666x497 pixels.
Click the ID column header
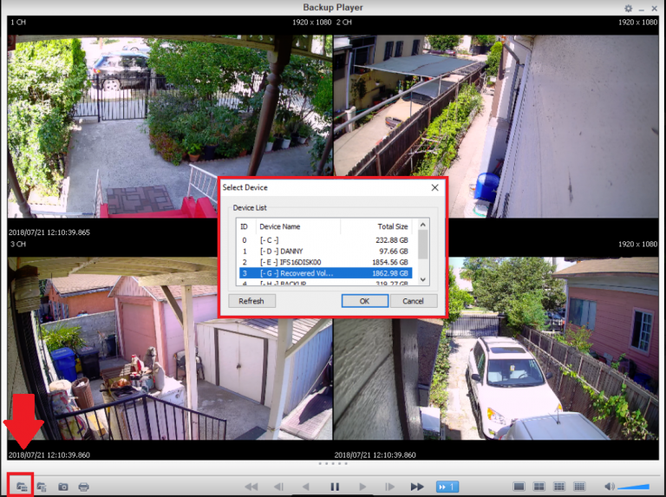pos(245,226)
